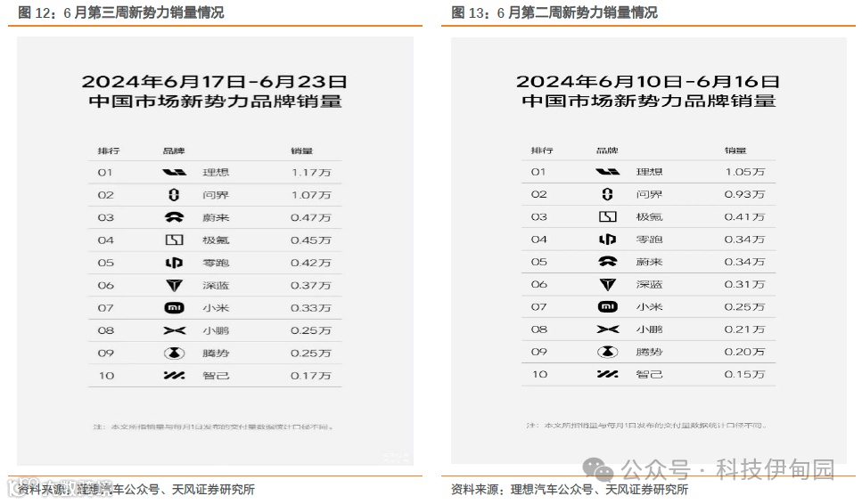Click the 零跑 logo in the June 10–16 table

tap(607, 240)
